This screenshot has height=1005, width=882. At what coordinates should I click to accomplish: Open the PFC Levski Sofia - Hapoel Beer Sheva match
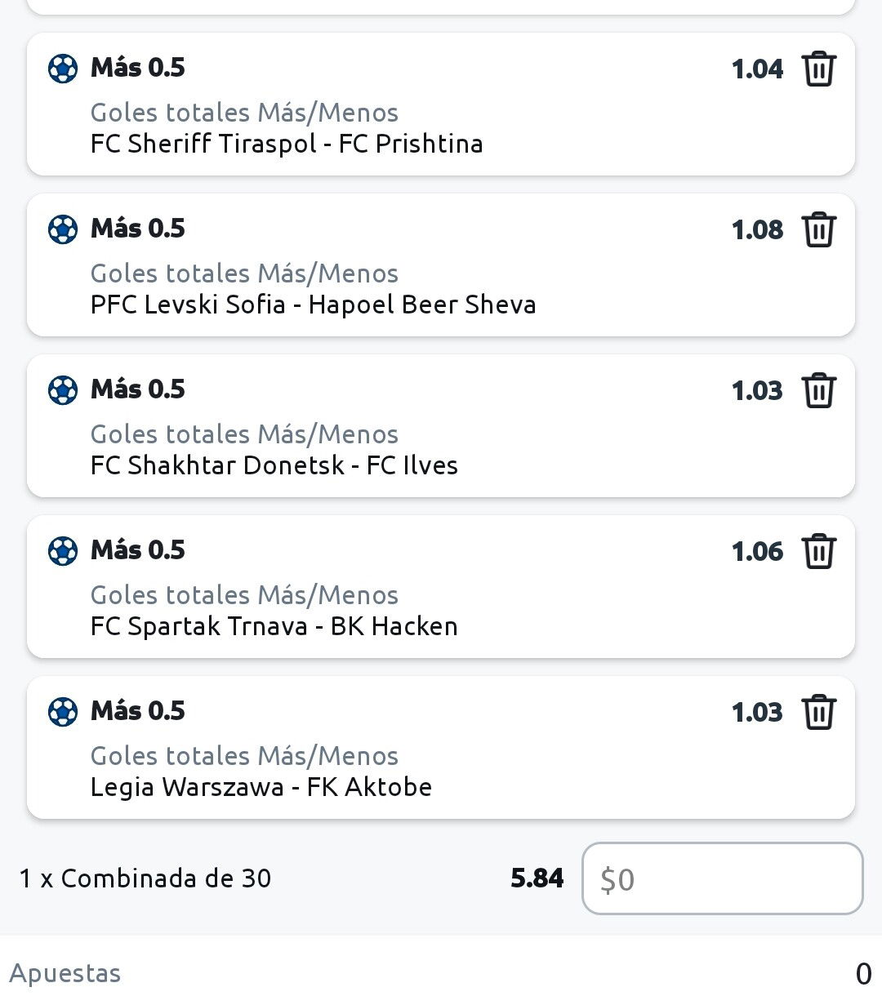coord(314,305)
